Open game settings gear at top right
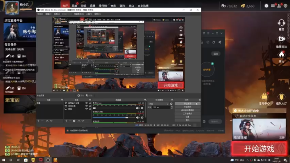 [x=286, y=6]
